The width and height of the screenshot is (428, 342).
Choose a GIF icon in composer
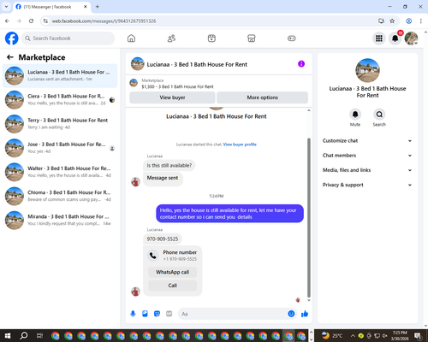[169, 314]
